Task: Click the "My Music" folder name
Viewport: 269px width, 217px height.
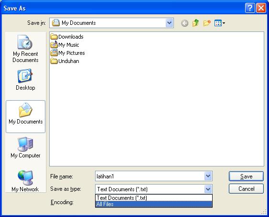Action: coord(69,45)
